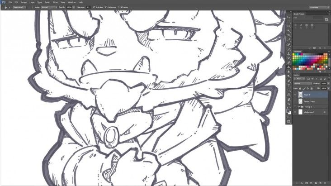Switch to the Brush Presets tab

[299, 14]
